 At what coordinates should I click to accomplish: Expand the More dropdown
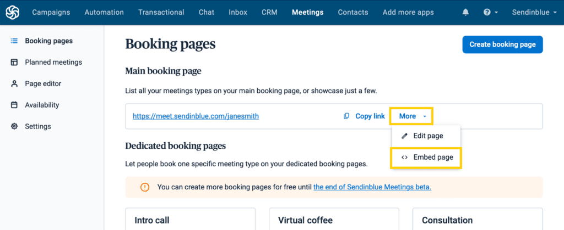pyautogui.click(x=411, y=116)
